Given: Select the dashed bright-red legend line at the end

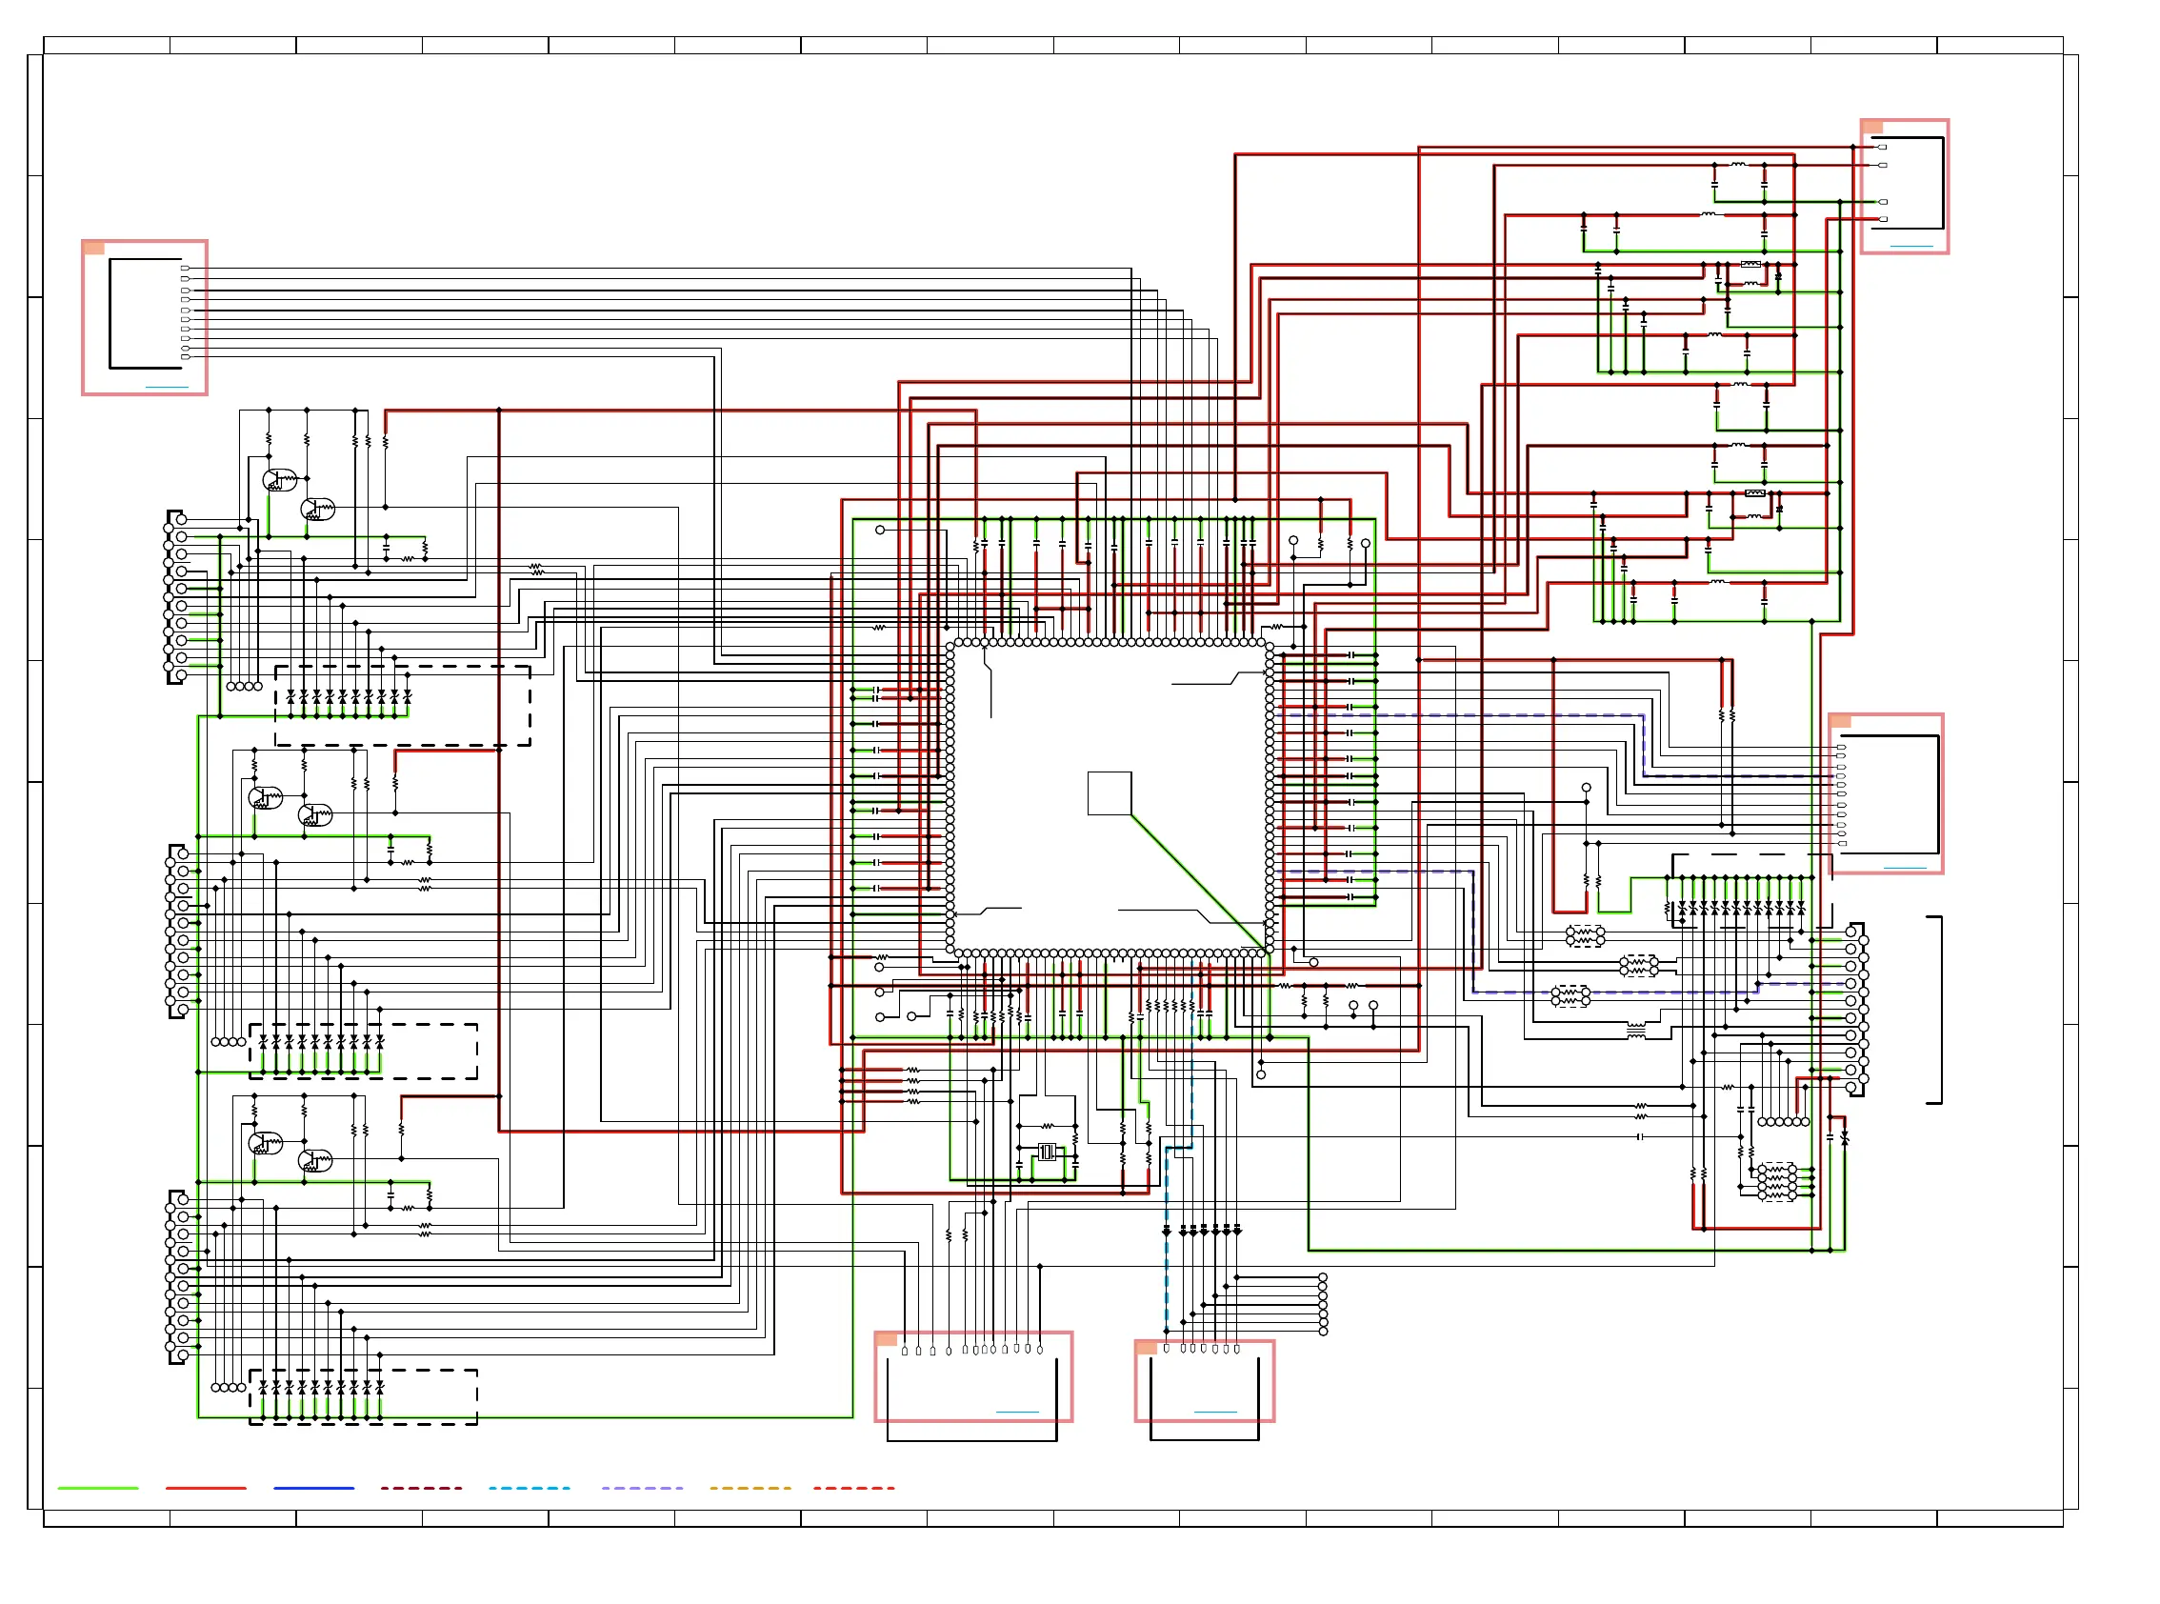Looking at the screenshot, I should tap(853, 1488).
